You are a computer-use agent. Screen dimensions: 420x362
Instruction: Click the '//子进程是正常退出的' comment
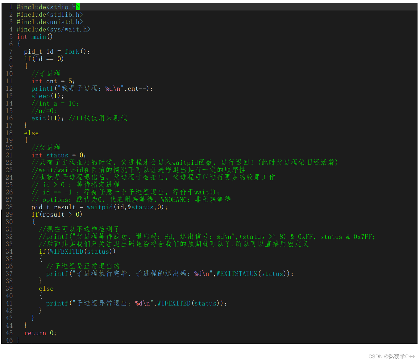coord(83,266)
